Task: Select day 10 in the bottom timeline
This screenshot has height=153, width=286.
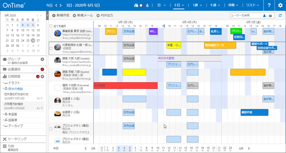Action: pos(158,148)
